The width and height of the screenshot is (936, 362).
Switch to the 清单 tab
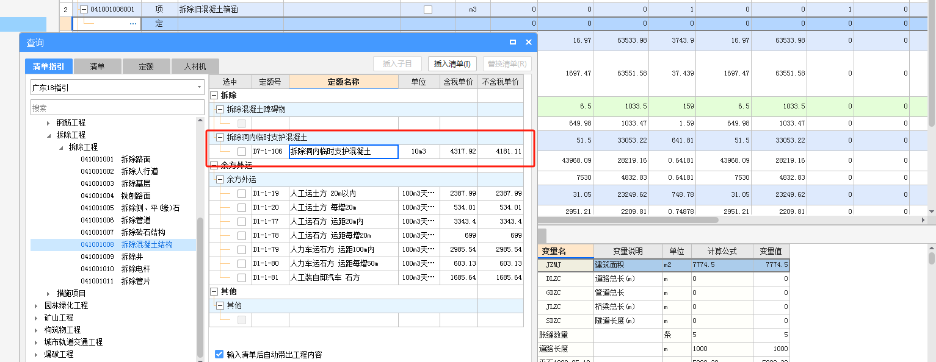[97, 66]
